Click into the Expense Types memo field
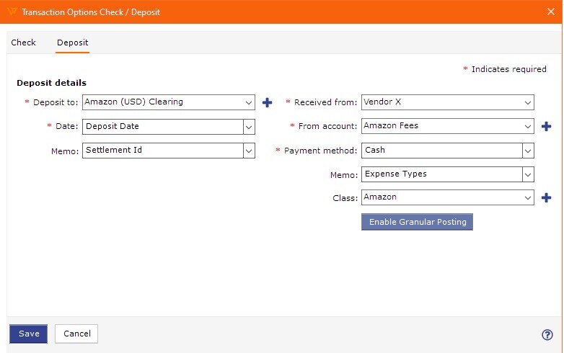Image resolution: width=564 pixels, height=353 pixels. pos(442,174)
